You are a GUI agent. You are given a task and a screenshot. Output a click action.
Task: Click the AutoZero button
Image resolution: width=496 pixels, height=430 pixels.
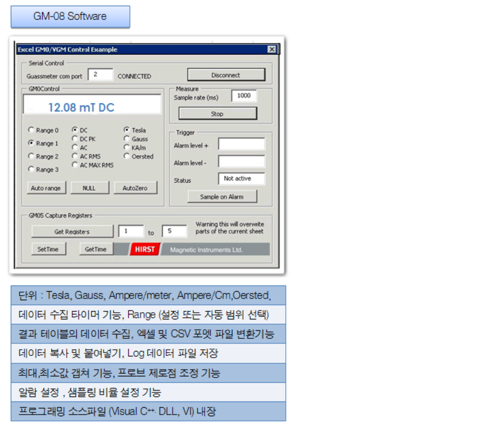click(x=136, y=187)
